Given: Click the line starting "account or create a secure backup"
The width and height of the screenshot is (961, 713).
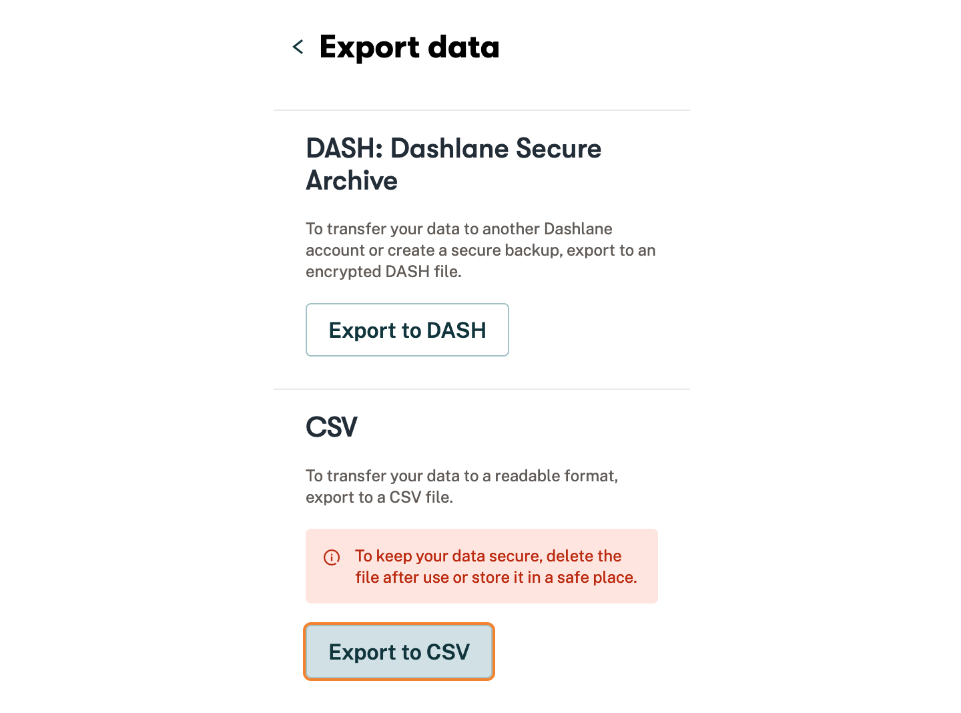Looking at the screenshot, I should (x=480, y=250).
